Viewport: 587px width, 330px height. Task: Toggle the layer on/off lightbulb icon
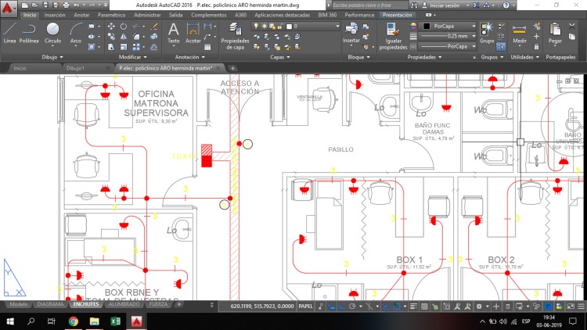coord(256,26)
